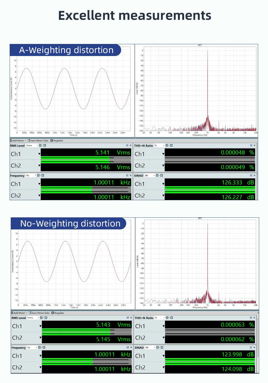Click Add Meter in the A-Weighting toolbar

click(18, 140)
